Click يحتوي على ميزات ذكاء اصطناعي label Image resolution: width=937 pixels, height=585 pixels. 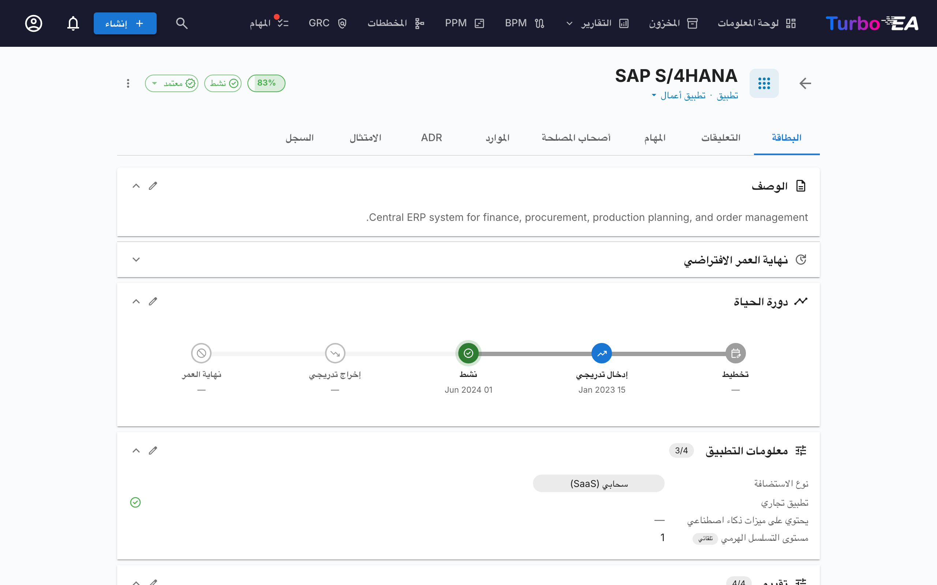tap(748, 521)
